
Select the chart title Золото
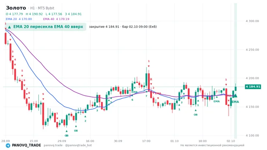click(x=16, y=8)
